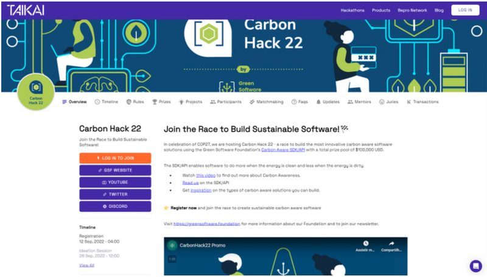Click the CarbonHack22 Promo channel icon
The width and height of the screenshot is (487, 277).
[173, 246]
